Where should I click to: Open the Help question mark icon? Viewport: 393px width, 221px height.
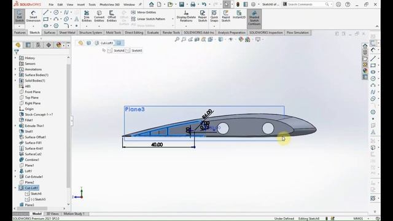348,4
